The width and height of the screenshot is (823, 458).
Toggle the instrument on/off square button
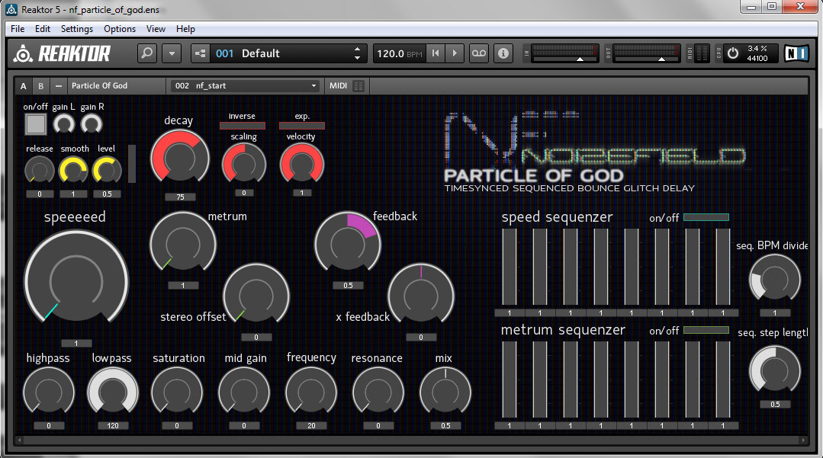coord(36,124)
